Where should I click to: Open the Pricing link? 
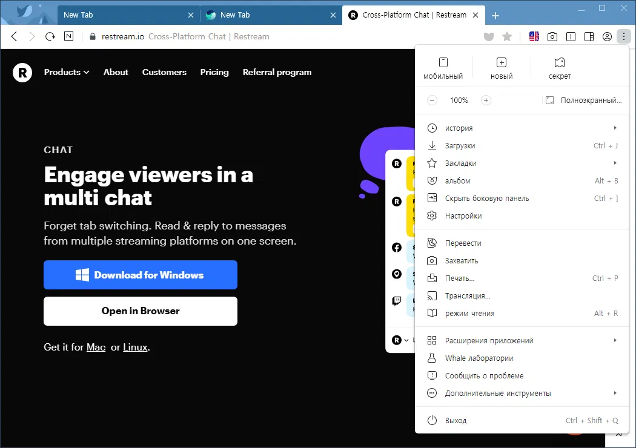[214, 72]
